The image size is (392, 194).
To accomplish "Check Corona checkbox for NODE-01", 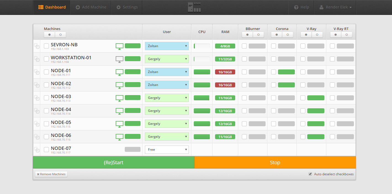I will tap(274, 72).
